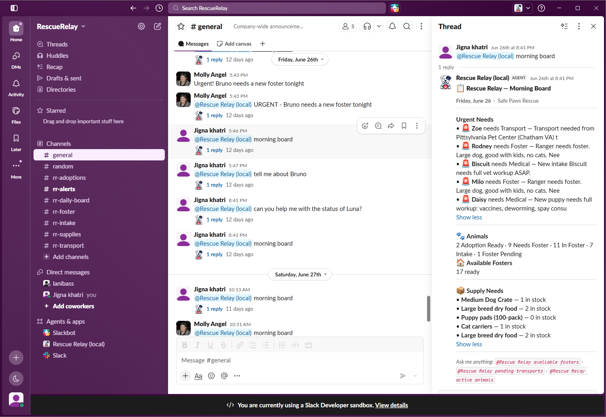
Task: Click Show less under Supply Needs
Action: tap(469, 344)
